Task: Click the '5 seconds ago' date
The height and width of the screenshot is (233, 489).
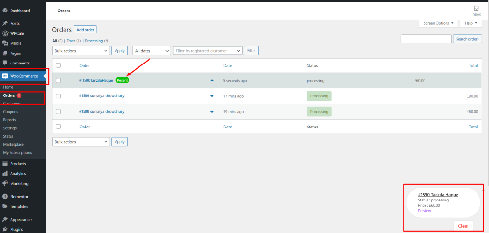Action: coord(235,81)
